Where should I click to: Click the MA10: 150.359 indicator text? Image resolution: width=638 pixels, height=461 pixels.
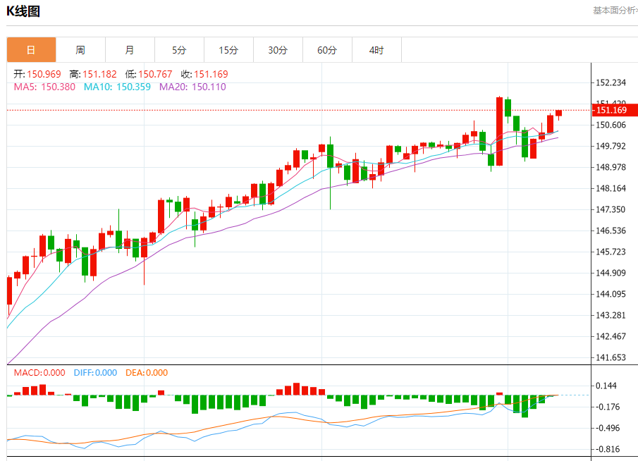pos(117,87)
